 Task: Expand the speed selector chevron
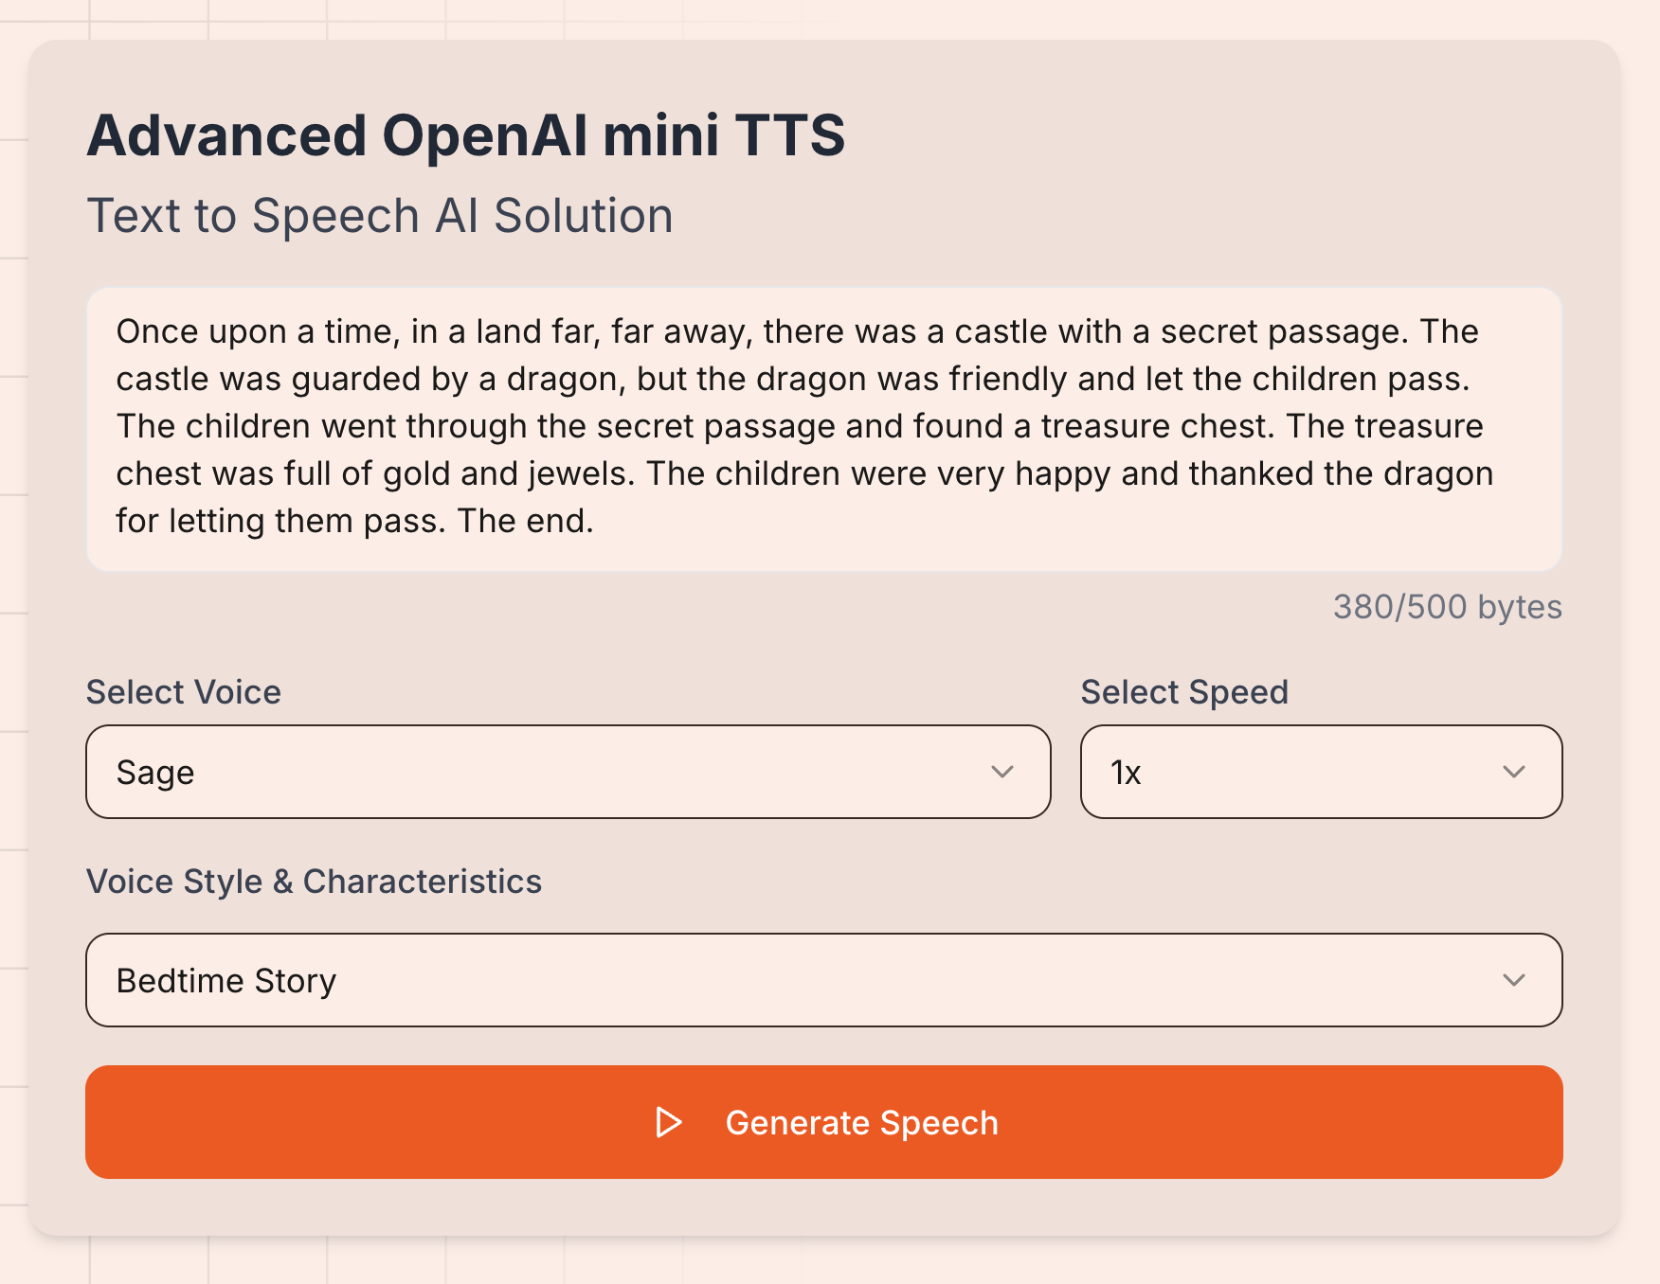tap(1515, 774)
